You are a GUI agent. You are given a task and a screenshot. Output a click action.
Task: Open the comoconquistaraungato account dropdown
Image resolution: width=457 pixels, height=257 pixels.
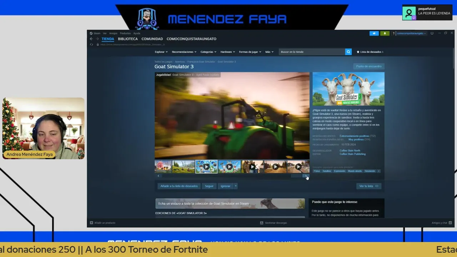(411, 33)
